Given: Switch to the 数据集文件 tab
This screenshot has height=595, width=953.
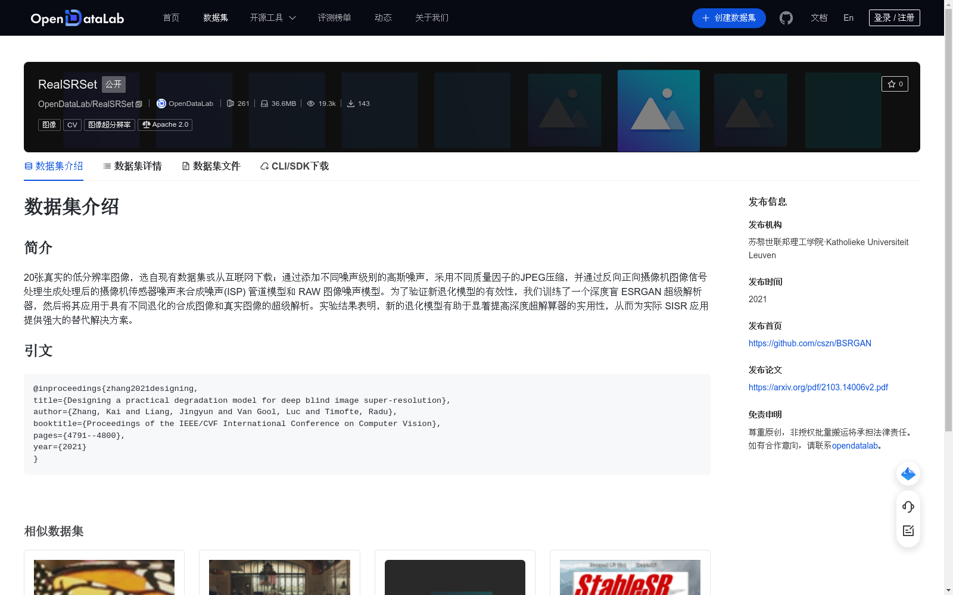Looking at the screenshot, I should (211, 166).
